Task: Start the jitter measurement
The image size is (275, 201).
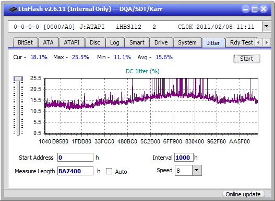Action: pos(247,59)
